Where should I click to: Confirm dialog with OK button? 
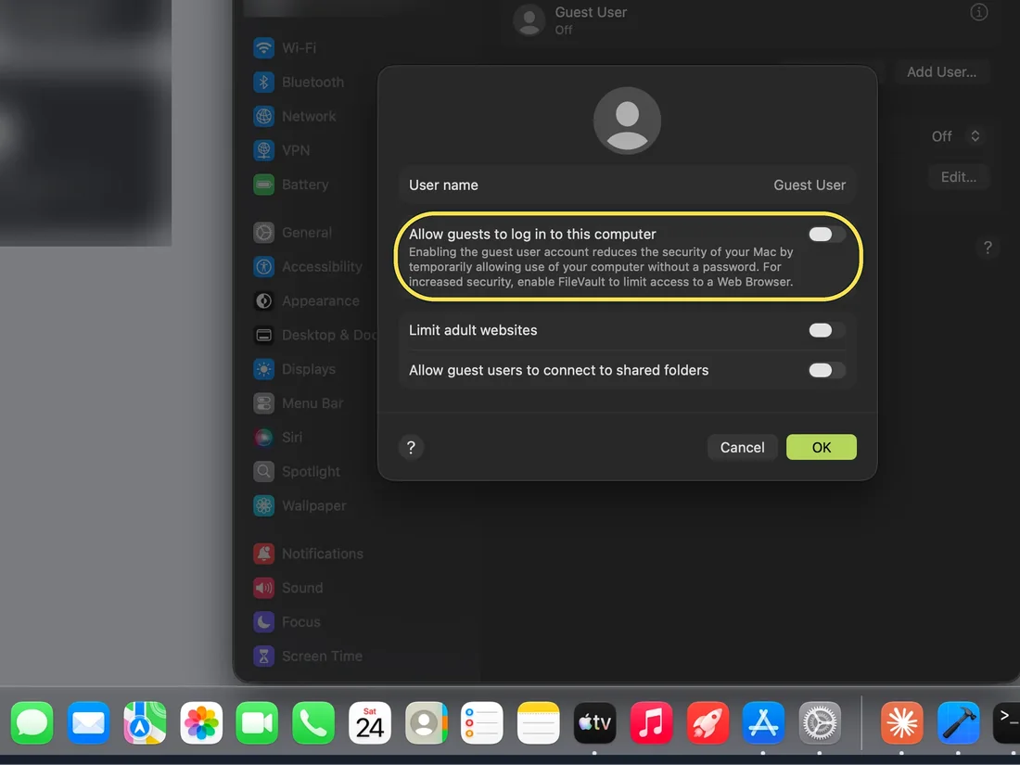821,447
